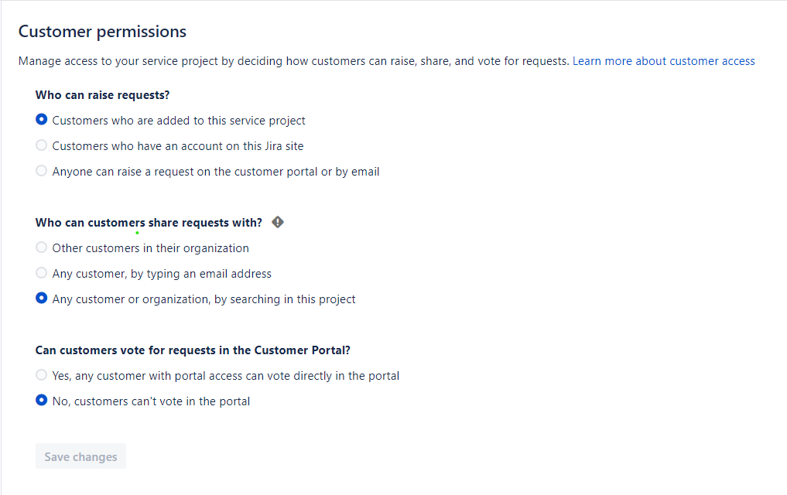Select "Any customer or organization, by searching in this project"
The height and width of the screenshot is (495, 787).
point(41,298)
